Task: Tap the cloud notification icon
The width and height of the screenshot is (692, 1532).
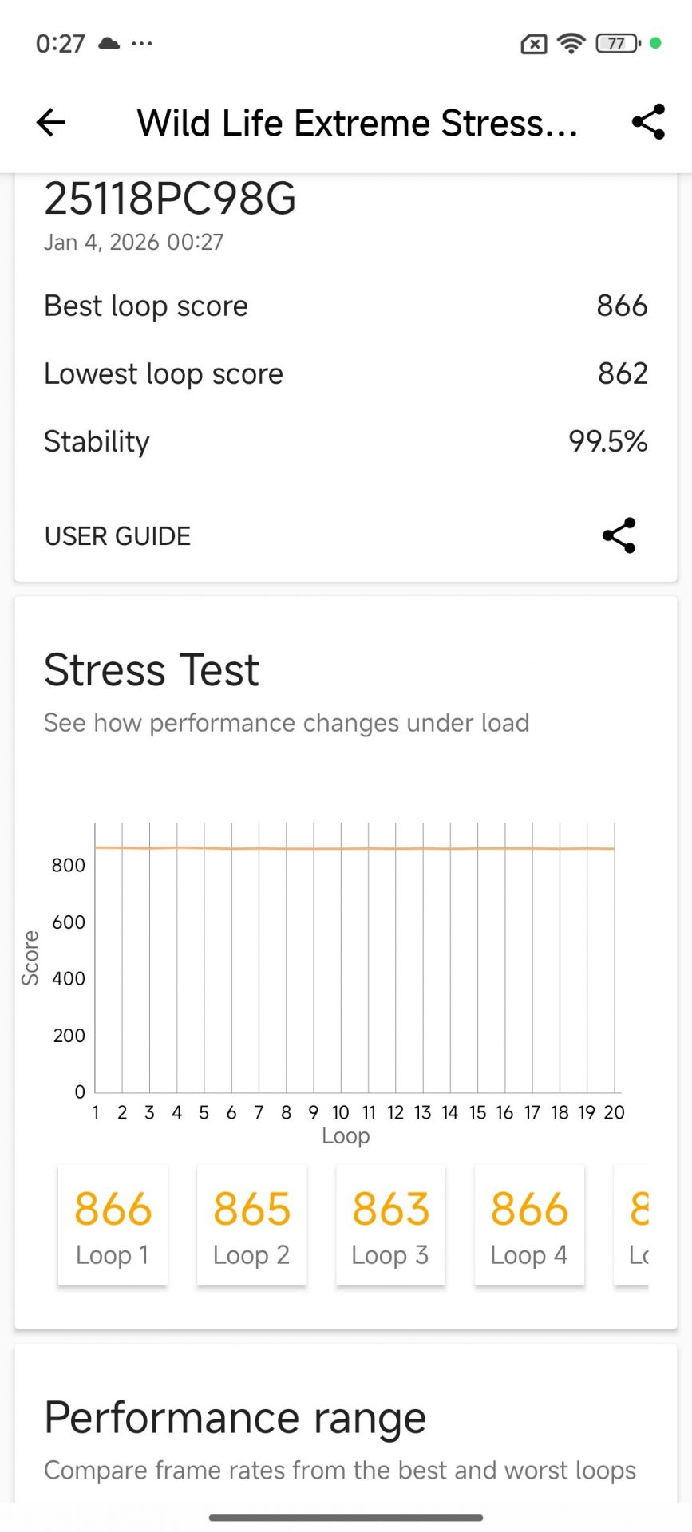Action: click(109, 43)
